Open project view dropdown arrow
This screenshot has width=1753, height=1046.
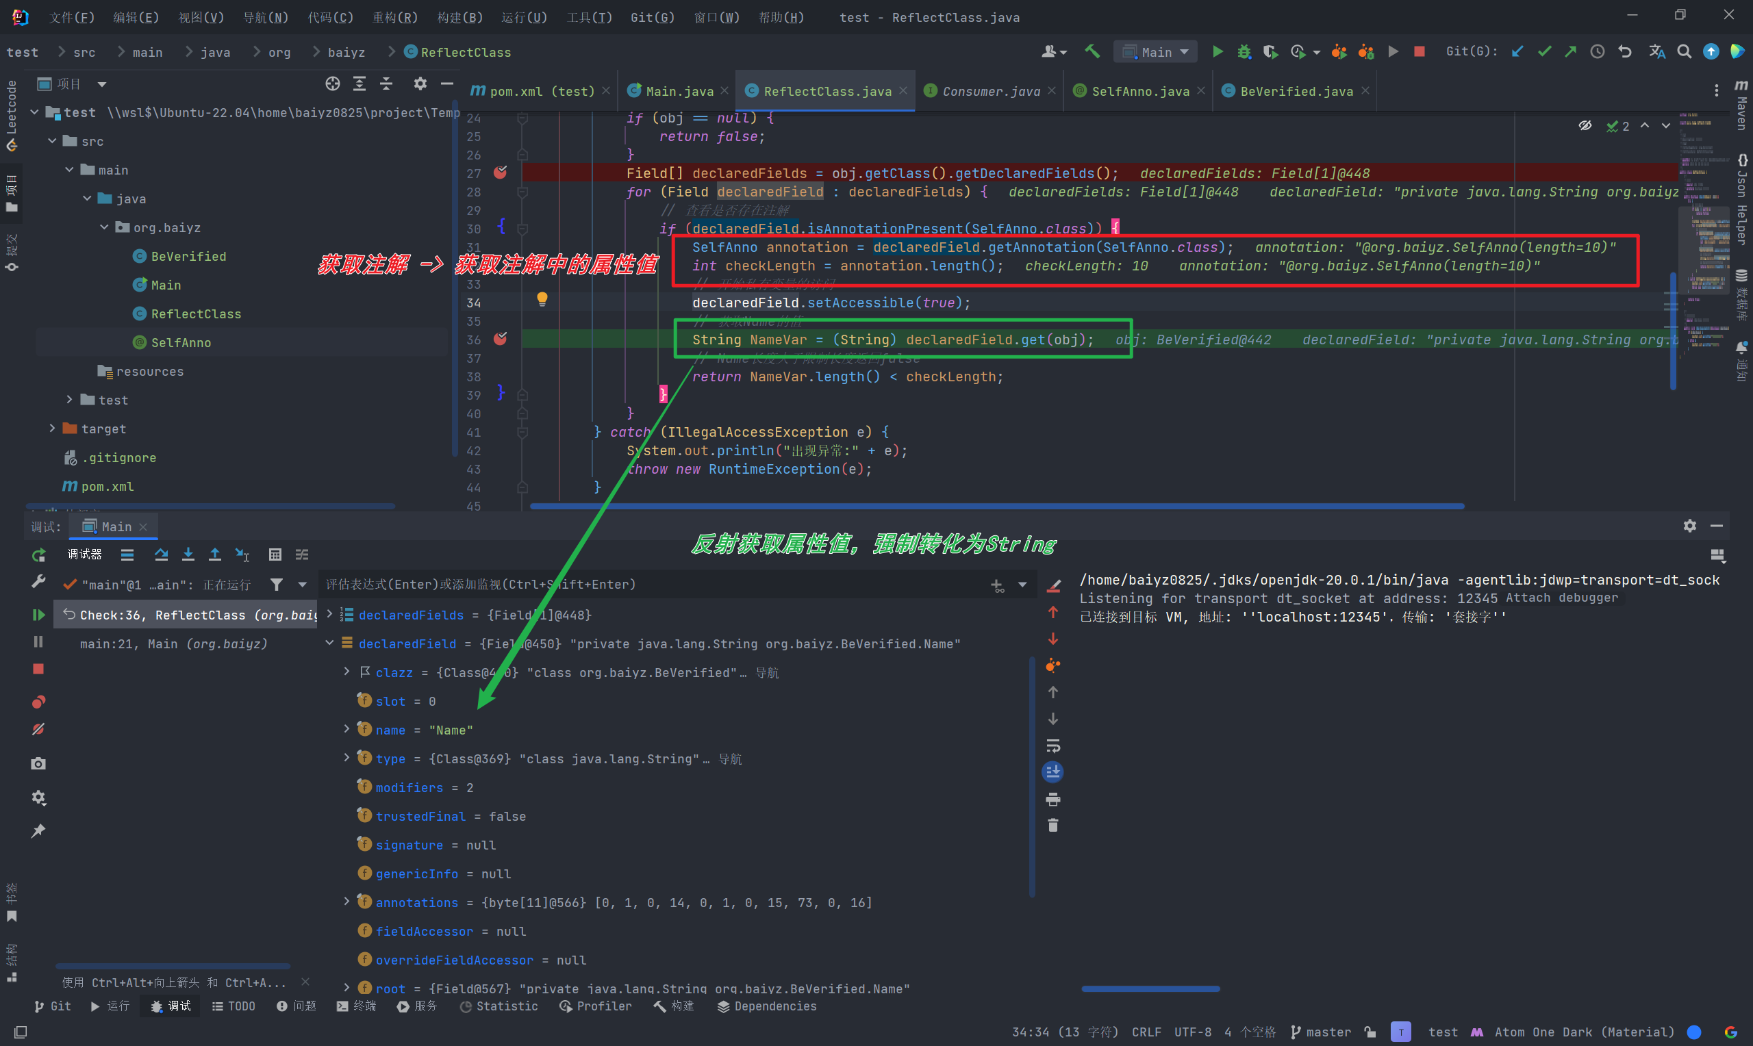tap(101, 85)
